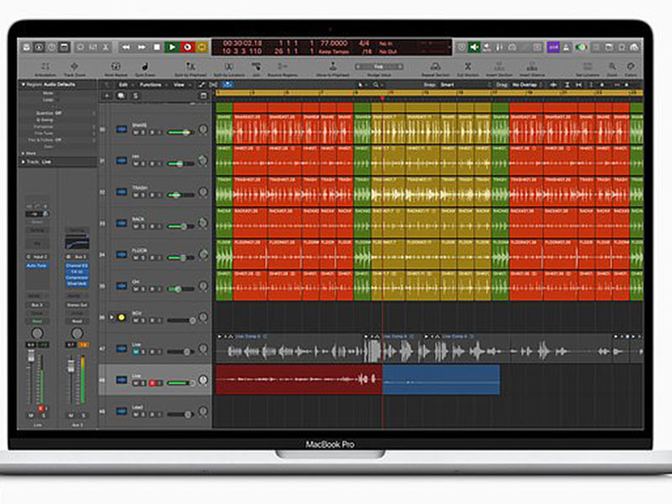This screenshot has width=672, height=504.
Task: Open the Library panel icon
Action: click(26, 47)
